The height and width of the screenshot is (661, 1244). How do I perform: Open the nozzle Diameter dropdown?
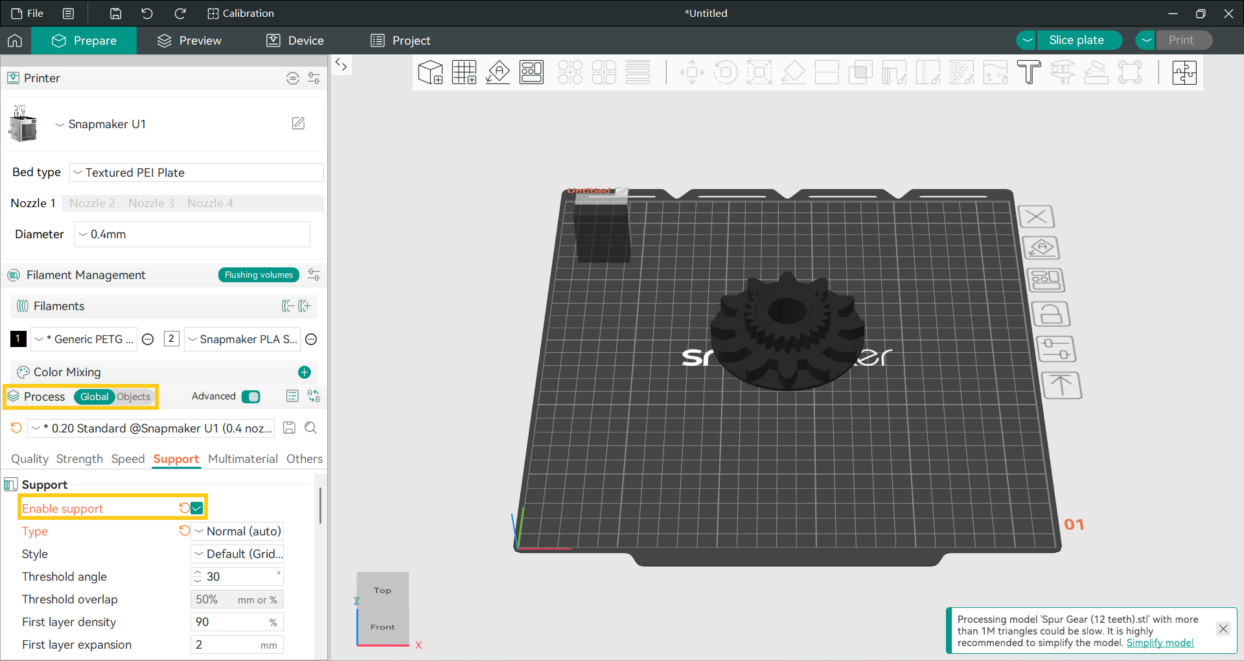[192, 234]
